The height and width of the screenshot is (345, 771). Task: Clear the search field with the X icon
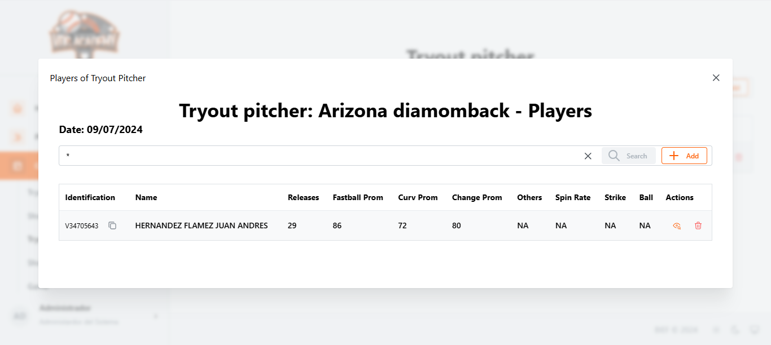pos(588,156)
